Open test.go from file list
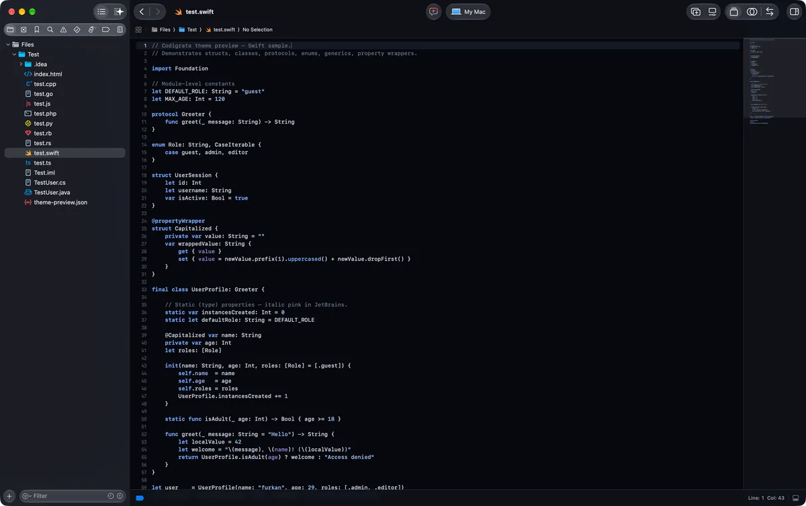Screen dimensions: 806x506 tap(44, 94)
